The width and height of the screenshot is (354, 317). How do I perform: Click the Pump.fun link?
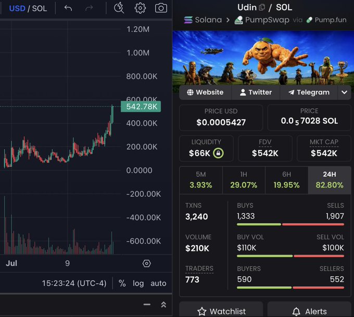pyautogui.click(x=331, y=20)
